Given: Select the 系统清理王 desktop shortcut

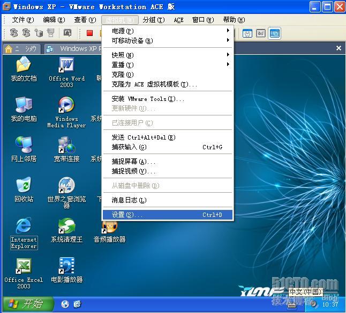Looking at the screenshot, I should click(66, 230).
